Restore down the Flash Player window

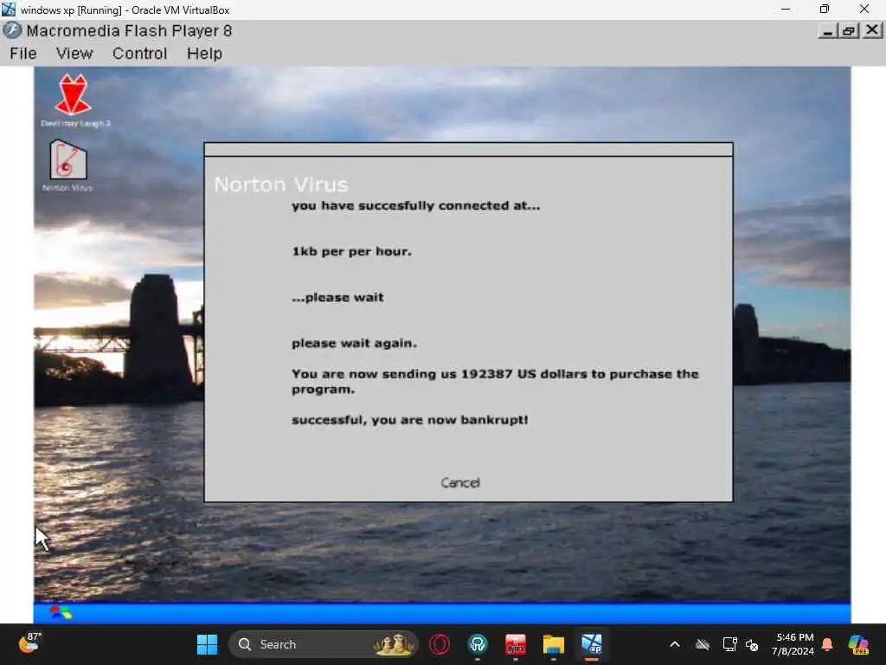click(x=849, y=30)
